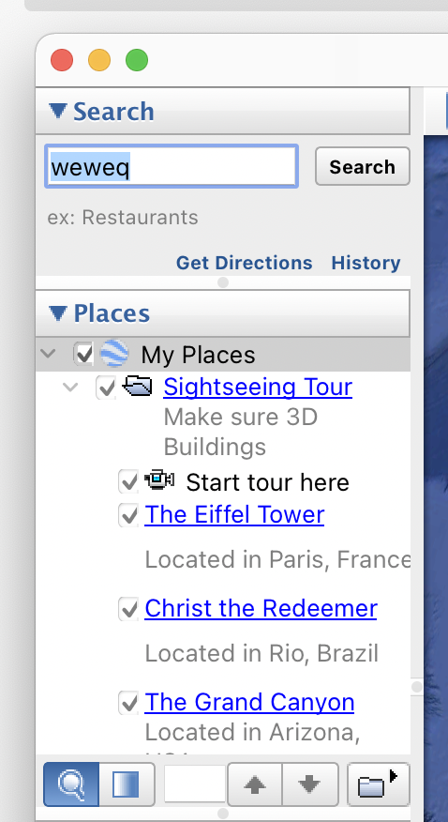
Task: Move item up with up arrow
Action: click(254, 784)
